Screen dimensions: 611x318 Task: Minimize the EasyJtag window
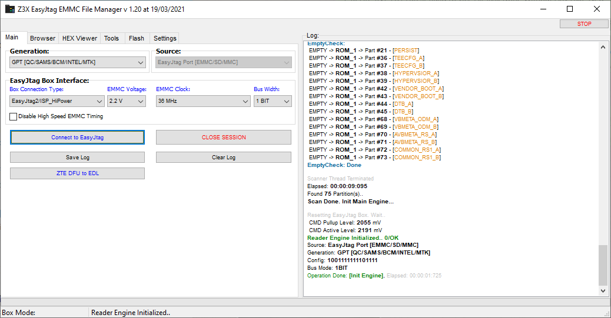point(543,9)
